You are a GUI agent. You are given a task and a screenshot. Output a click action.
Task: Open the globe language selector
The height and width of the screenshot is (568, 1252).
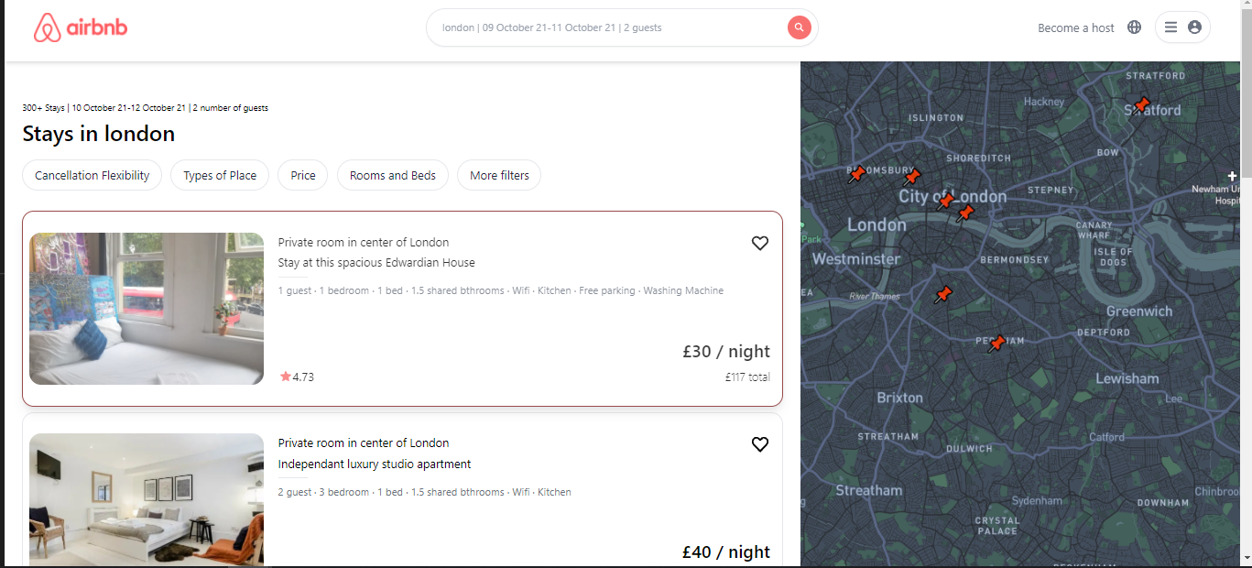tap(1134, 27)
